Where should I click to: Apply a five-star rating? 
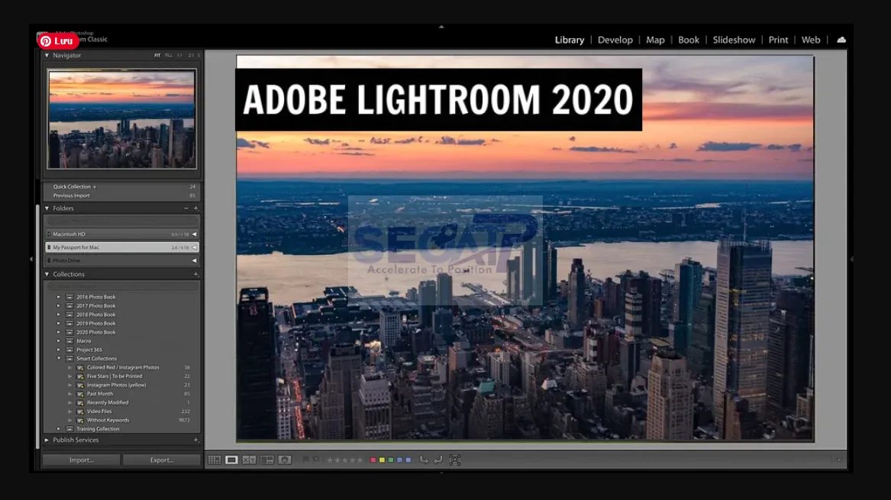360,460
